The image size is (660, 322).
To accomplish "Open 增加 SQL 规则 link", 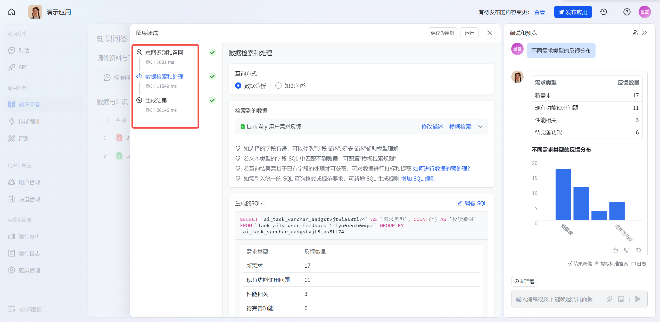I will coord(418,179).
